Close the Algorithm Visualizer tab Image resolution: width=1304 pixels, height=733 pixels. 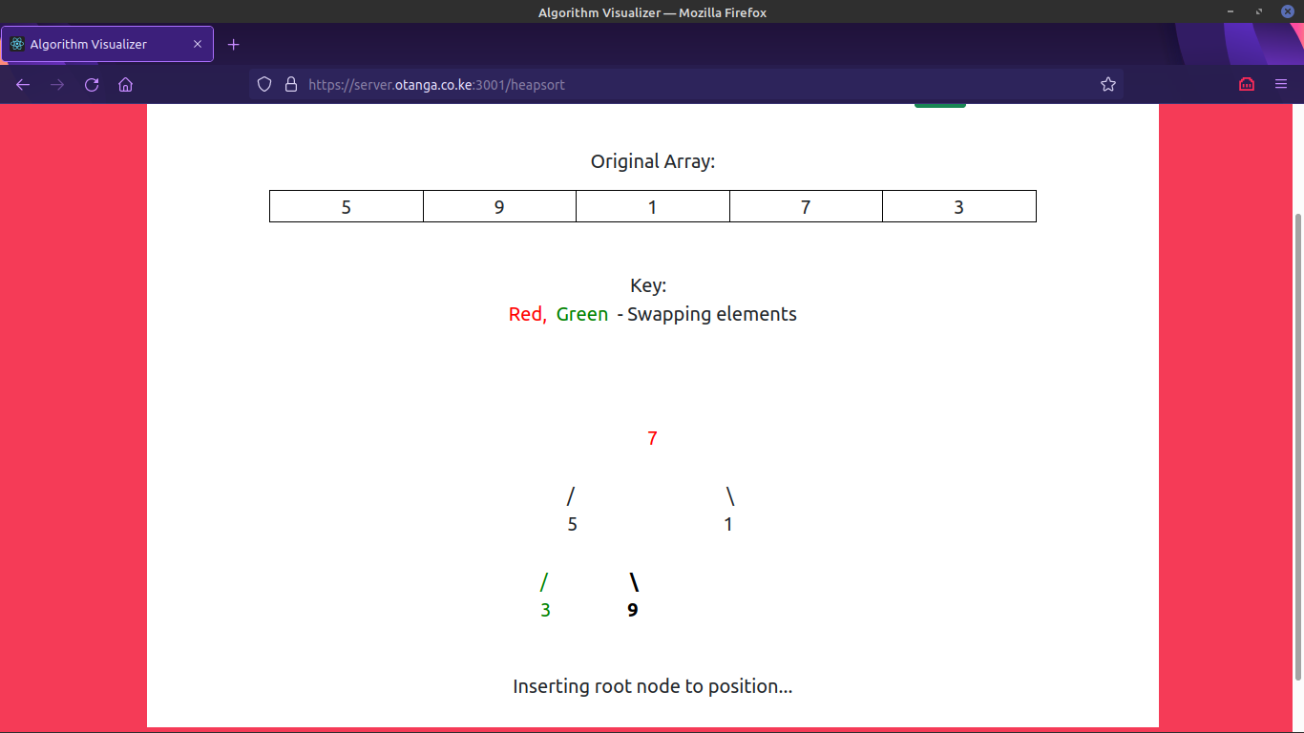(x=198, y=44)
